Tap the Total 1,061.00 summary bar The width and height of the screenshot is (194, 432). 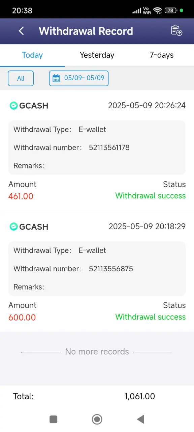(97, 396)
